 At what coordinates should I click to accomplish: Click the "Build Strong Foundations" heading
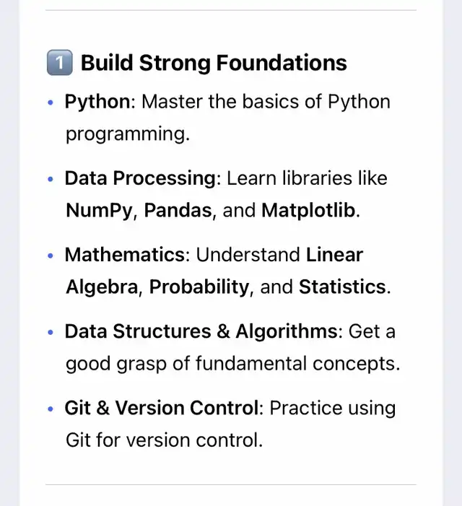point(214,63)
